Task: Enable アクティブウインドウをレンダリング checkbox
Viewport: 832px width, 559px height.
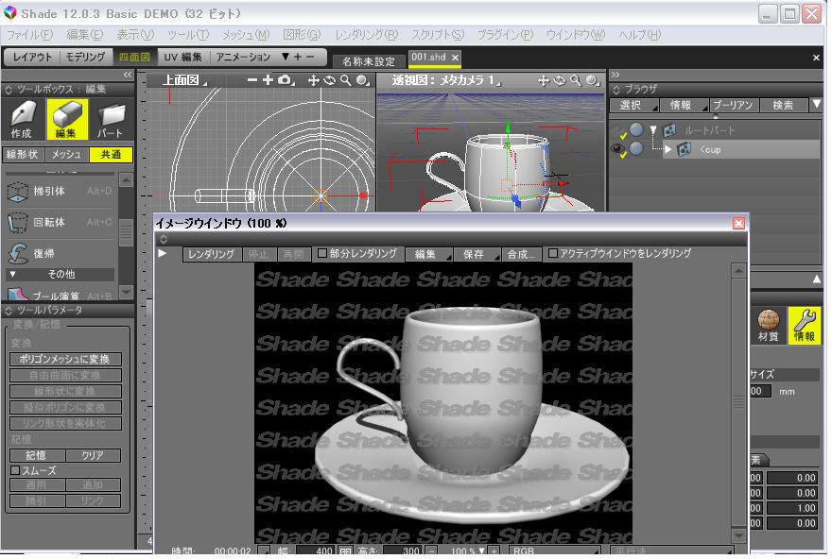Action: point(552,253)
